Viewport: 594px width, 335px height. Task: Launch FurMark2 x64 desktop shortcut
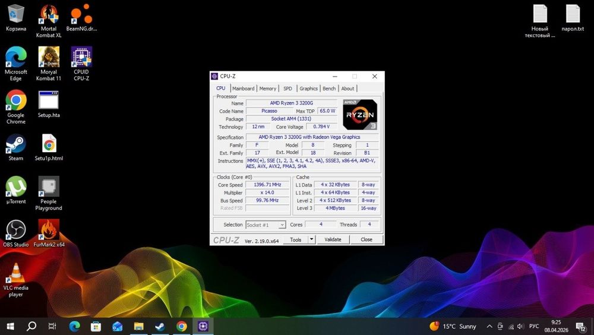[49, 234]
